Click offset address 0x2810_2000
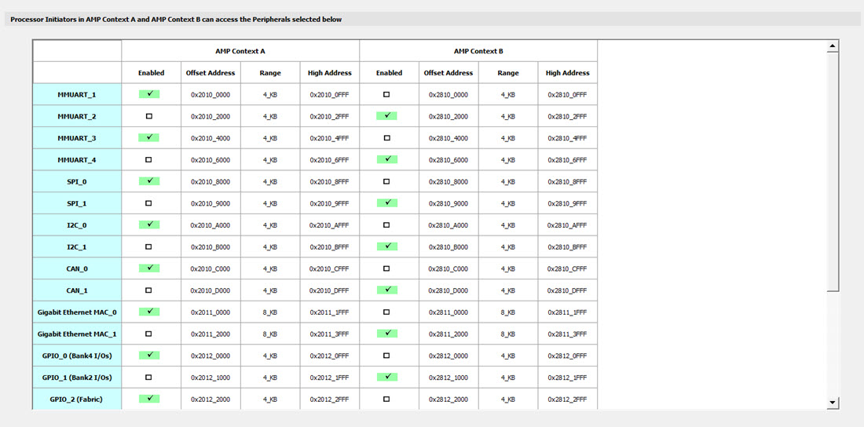The width and height of the screenshot is (864, 427). tap(448, 116)
